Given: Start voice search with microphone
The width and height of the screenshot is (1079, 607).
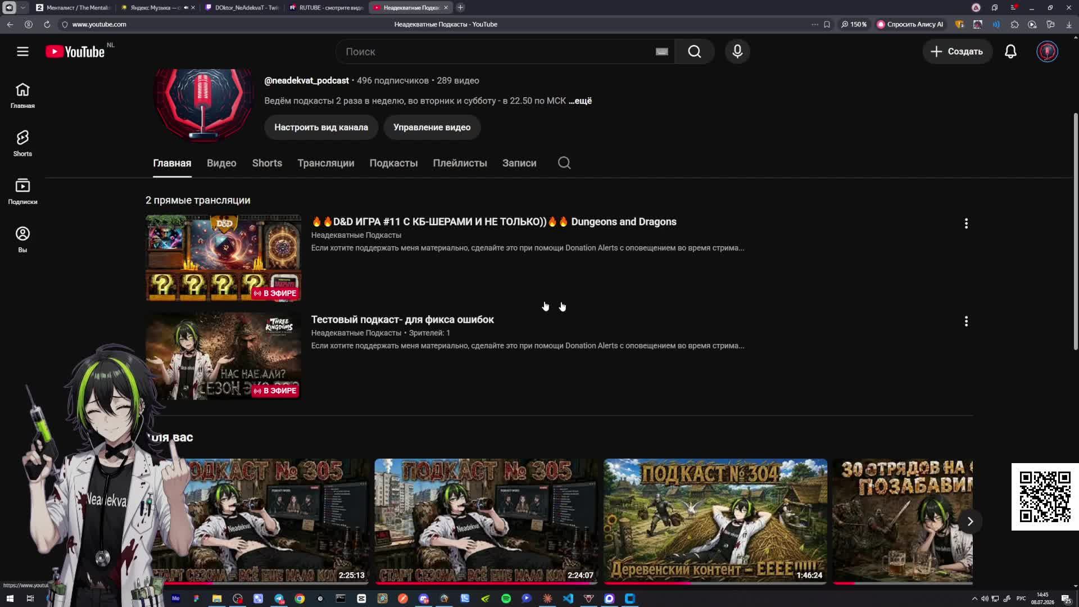Looking at the screenshot, I should (737, 52).
